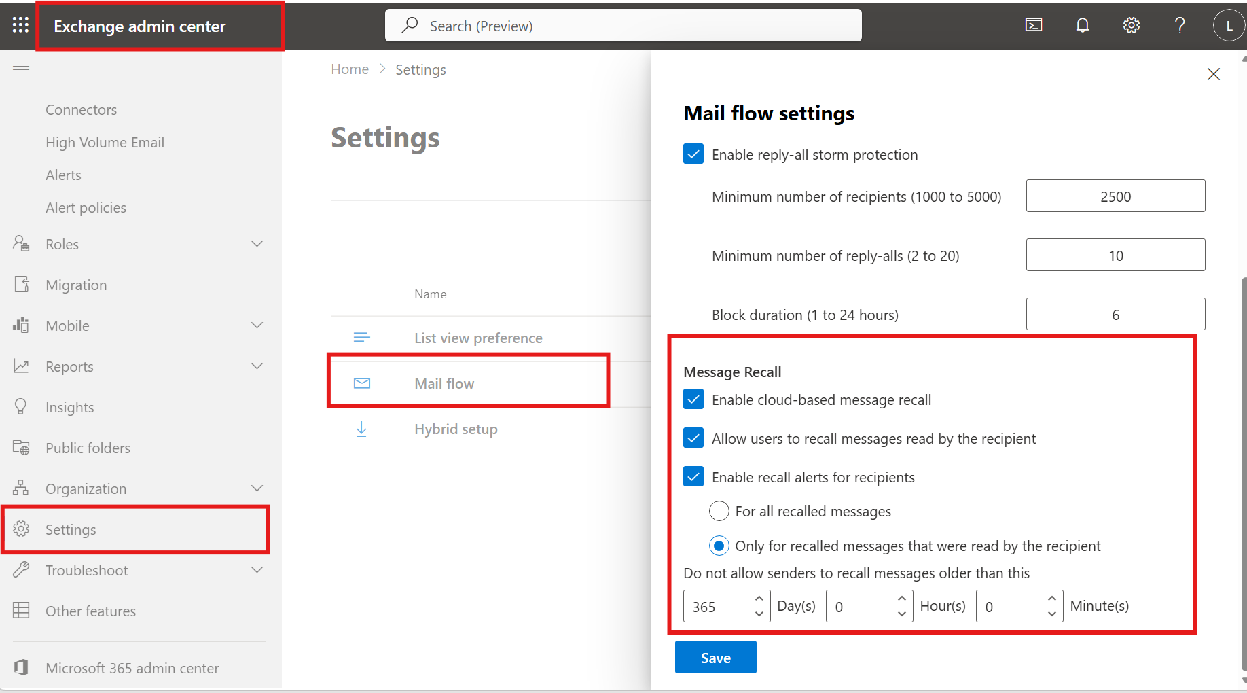Open High Volume Email in sidebar

pyautogui.click(x=105, y=142)
